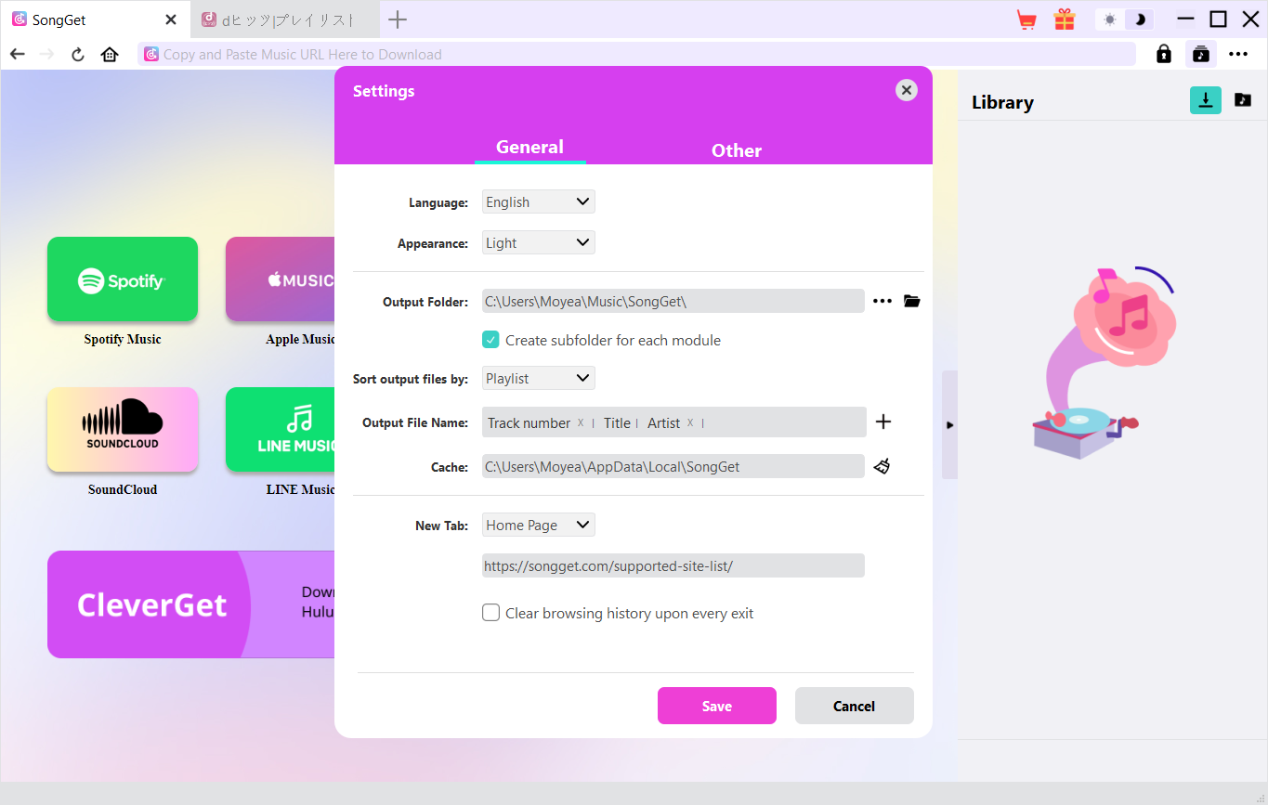1268x805 pixels.
Task: Uncheck Create subfolder for each module
Action: tap(491, 340)
